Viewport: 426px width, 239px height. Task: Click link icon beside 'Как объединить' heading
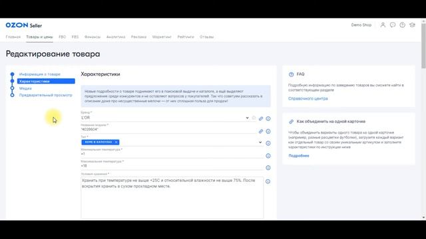[x=292, y=121]
